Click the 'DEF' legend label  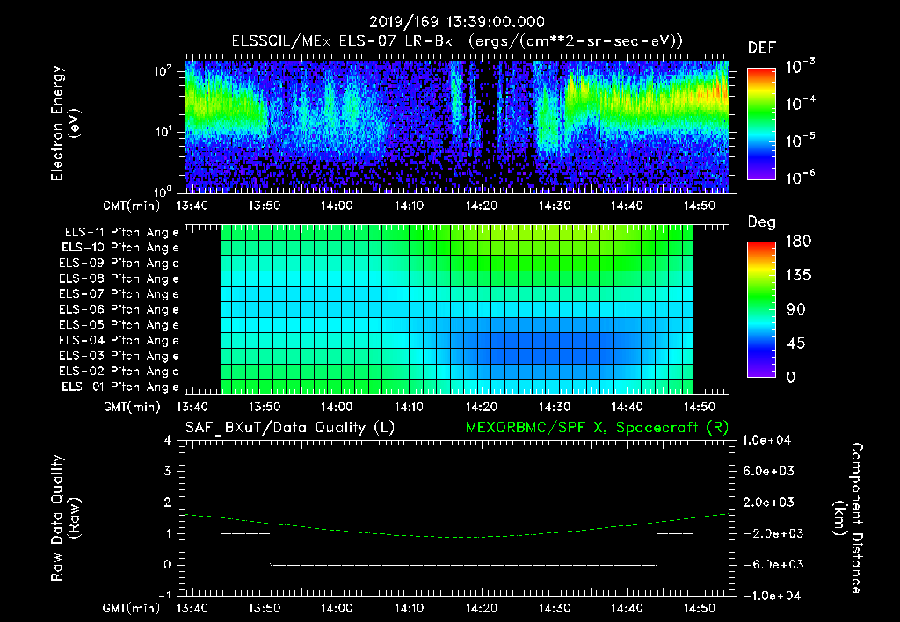(761, 47)
